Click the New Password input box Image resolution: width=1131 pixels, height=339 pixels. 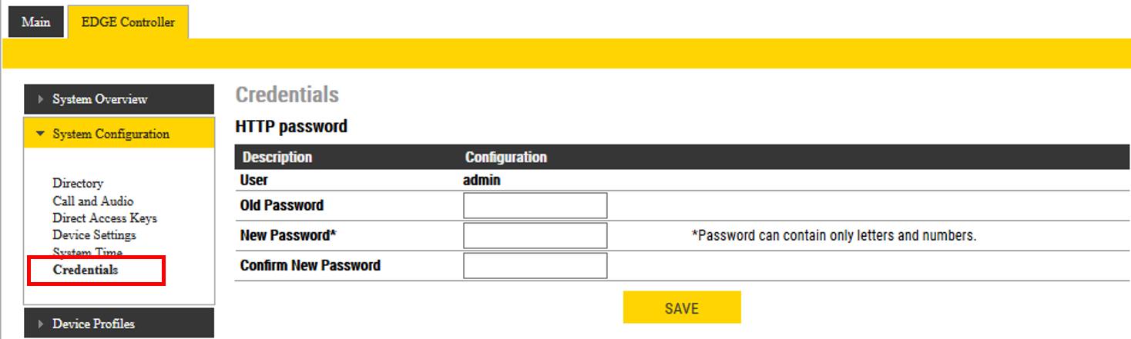click(535, 235)
